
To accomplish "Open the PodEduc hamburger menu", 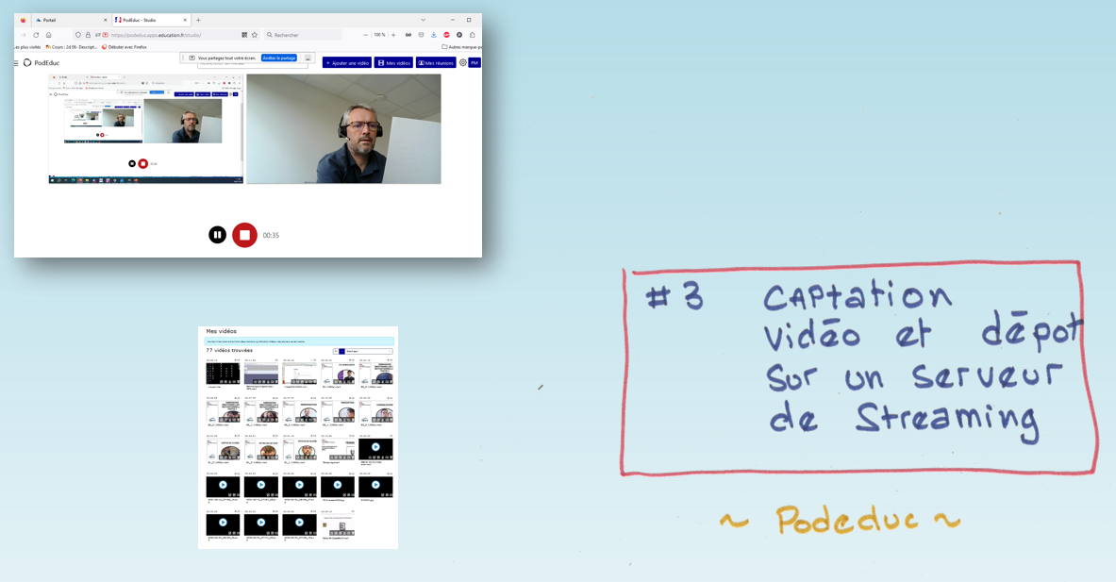I will (16, 63).
